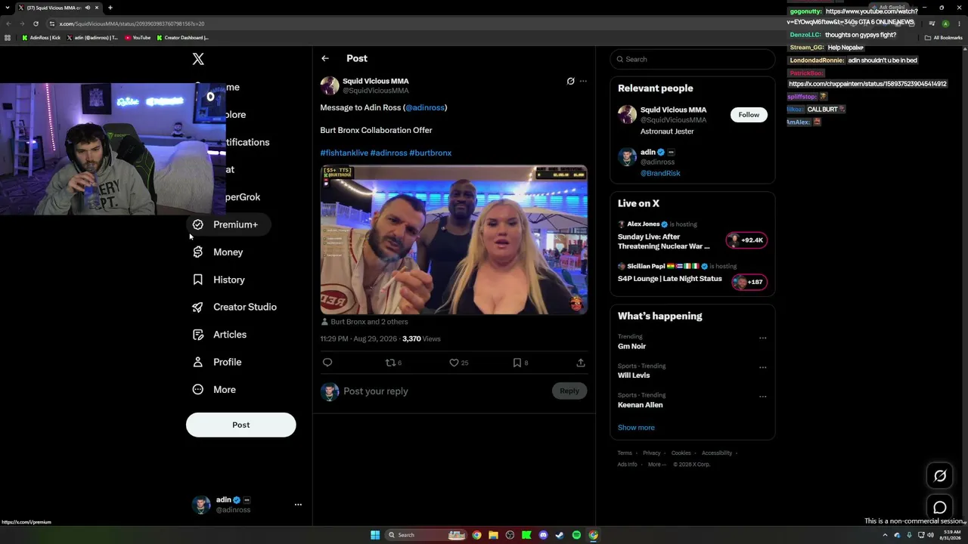Open the Chrome three-dot menu
The image size is (968, 544).
[x=959, y=23]
